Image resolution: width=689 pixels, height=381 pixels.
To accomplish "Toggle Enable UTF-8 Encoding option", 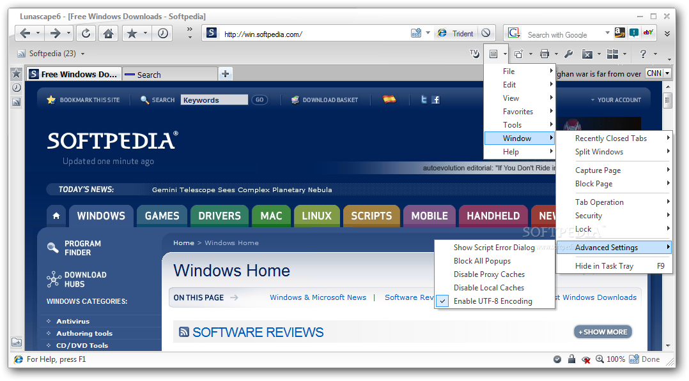I will pos(494,301).
